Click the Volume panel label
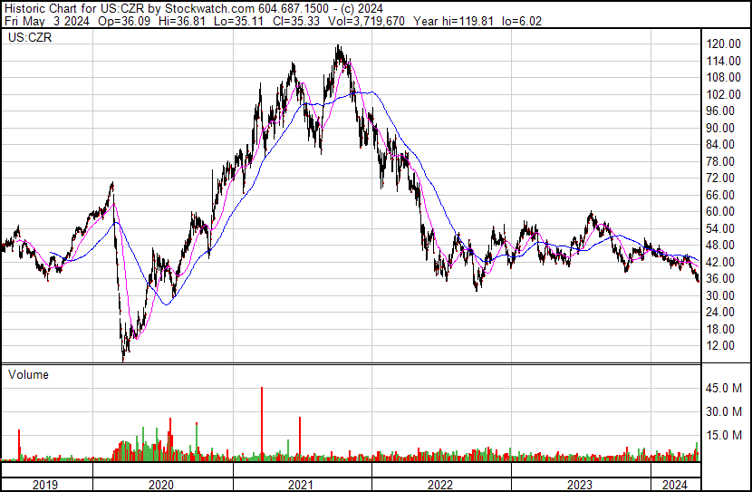 (x=28, y=374)
